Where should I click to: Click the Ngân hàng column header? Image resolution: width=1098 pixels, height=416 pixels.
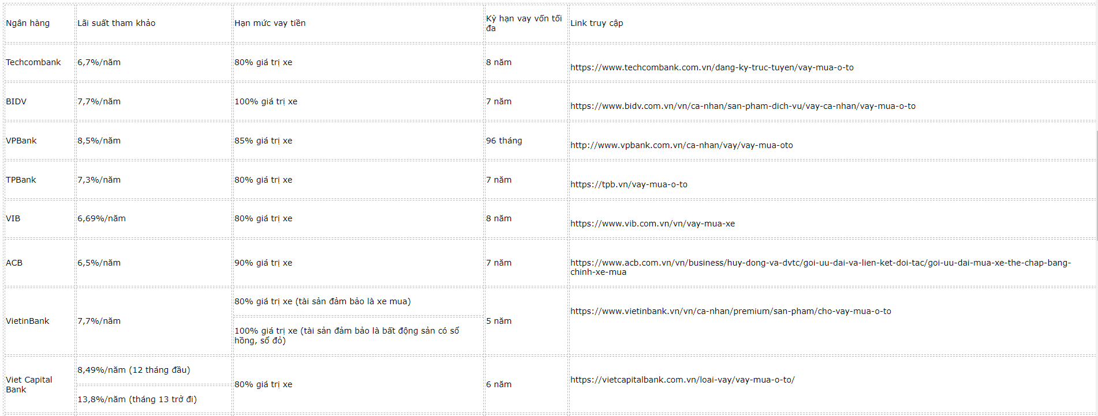point(28,23)
